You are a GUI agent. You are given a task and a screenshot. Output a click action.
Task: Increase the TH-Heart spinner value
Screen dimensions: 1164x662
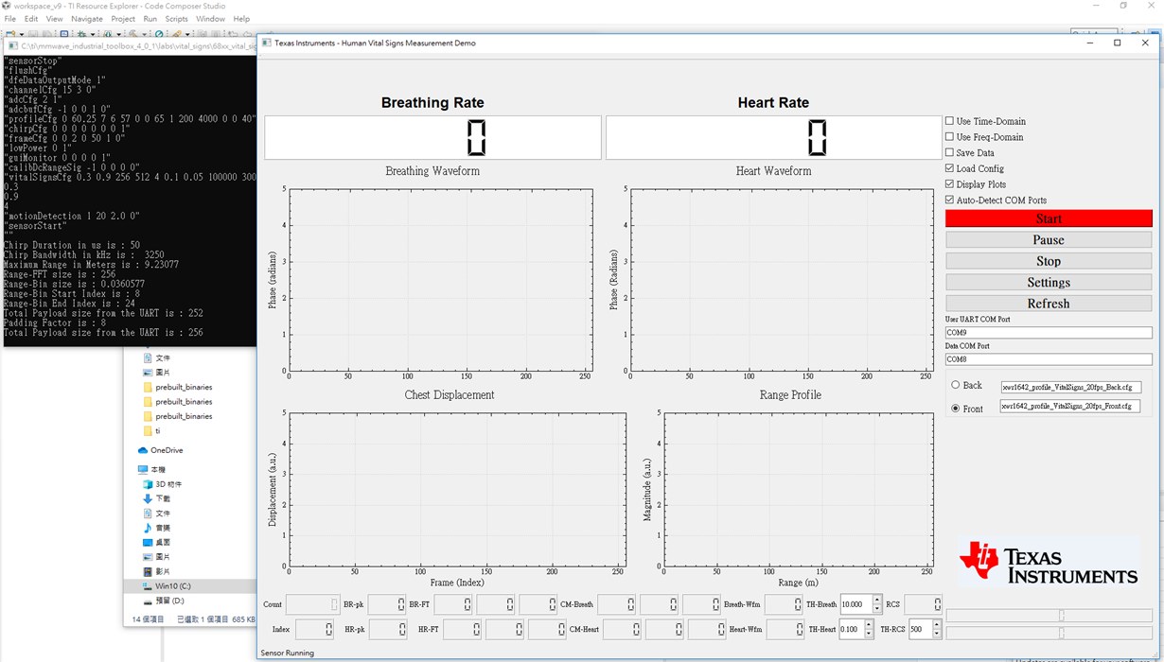[x=869, y=624]
